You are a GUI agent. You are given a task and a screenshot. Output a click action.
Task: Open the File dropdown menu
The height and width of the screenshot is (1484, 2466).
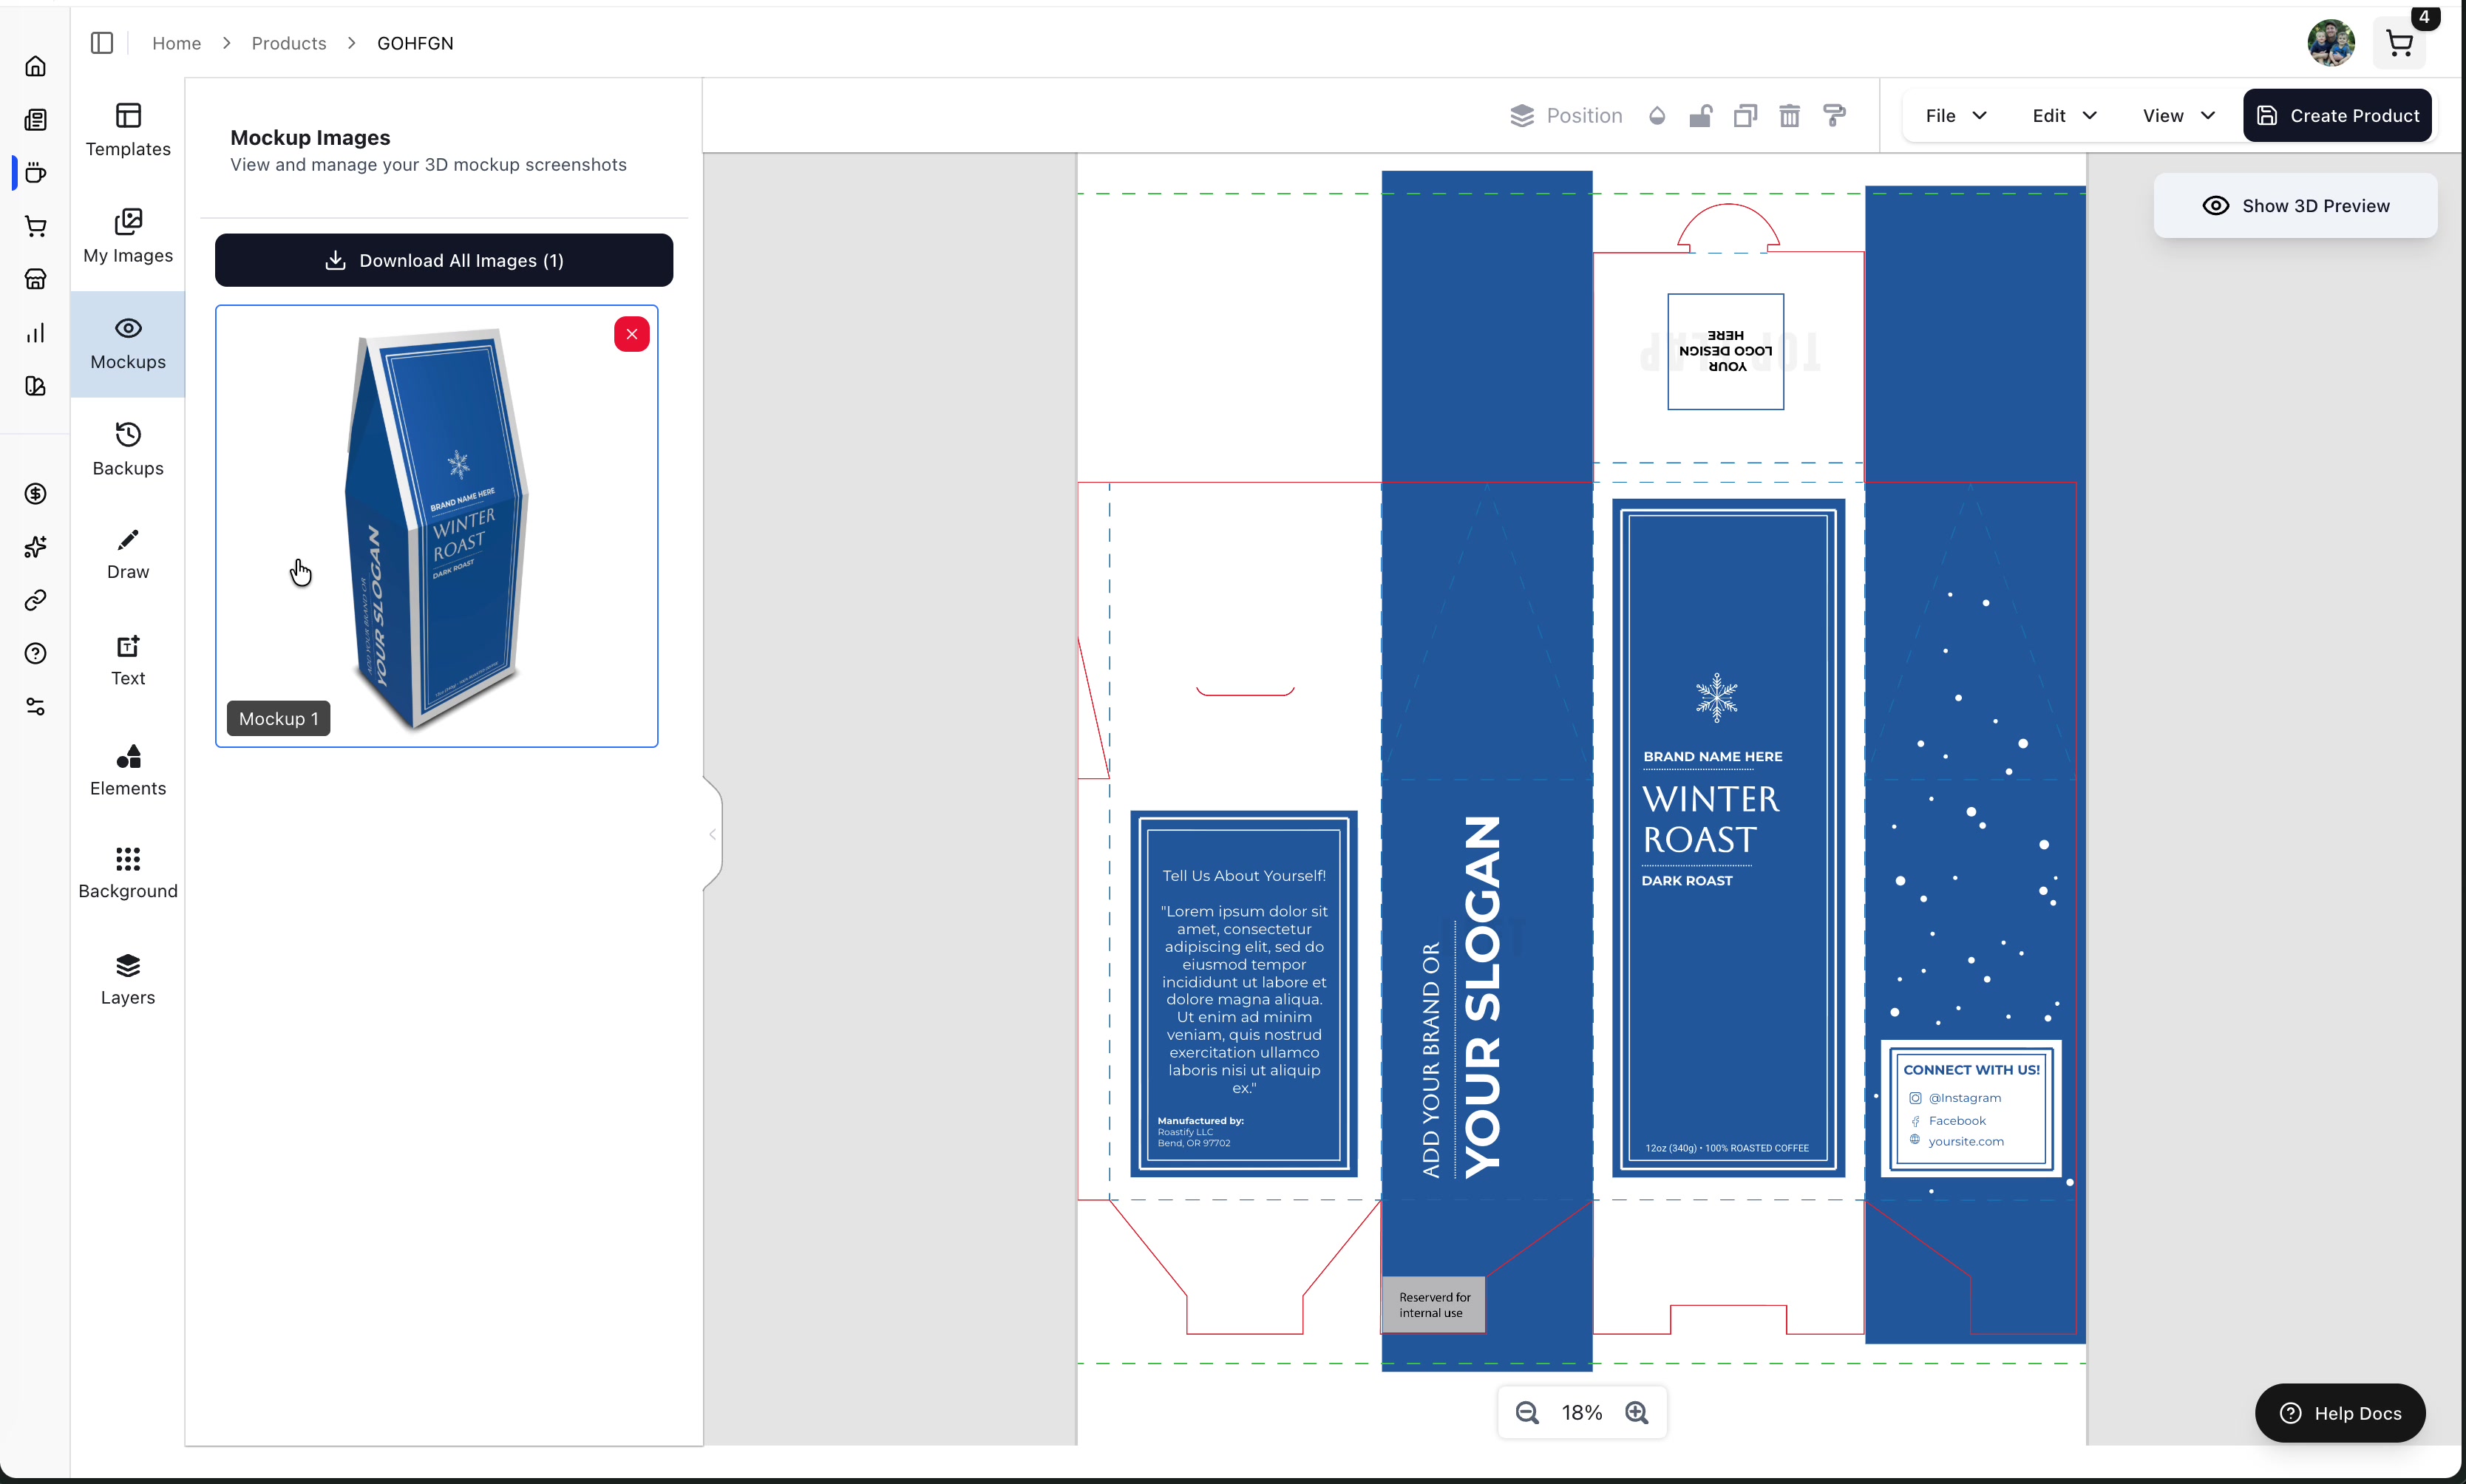1955,116
